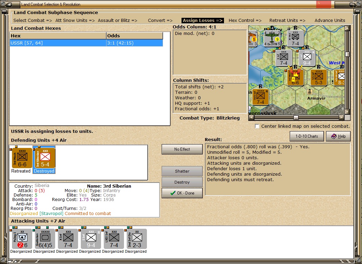
Task: Open the 1-D-10 Charts
Action: click(x=307, y=136)
